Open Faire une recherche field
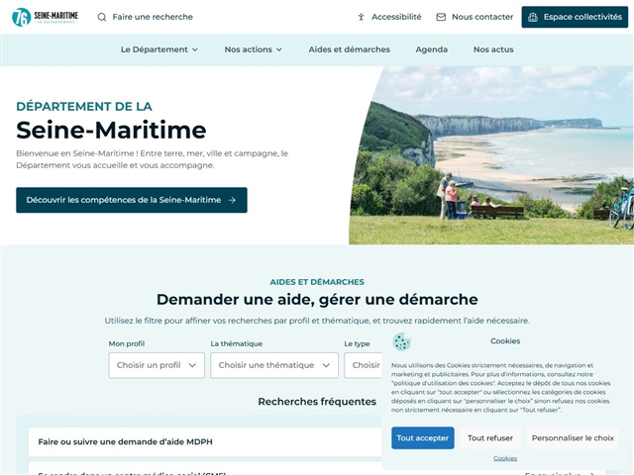This screenshot has width=634, height=475. [146, 17]
